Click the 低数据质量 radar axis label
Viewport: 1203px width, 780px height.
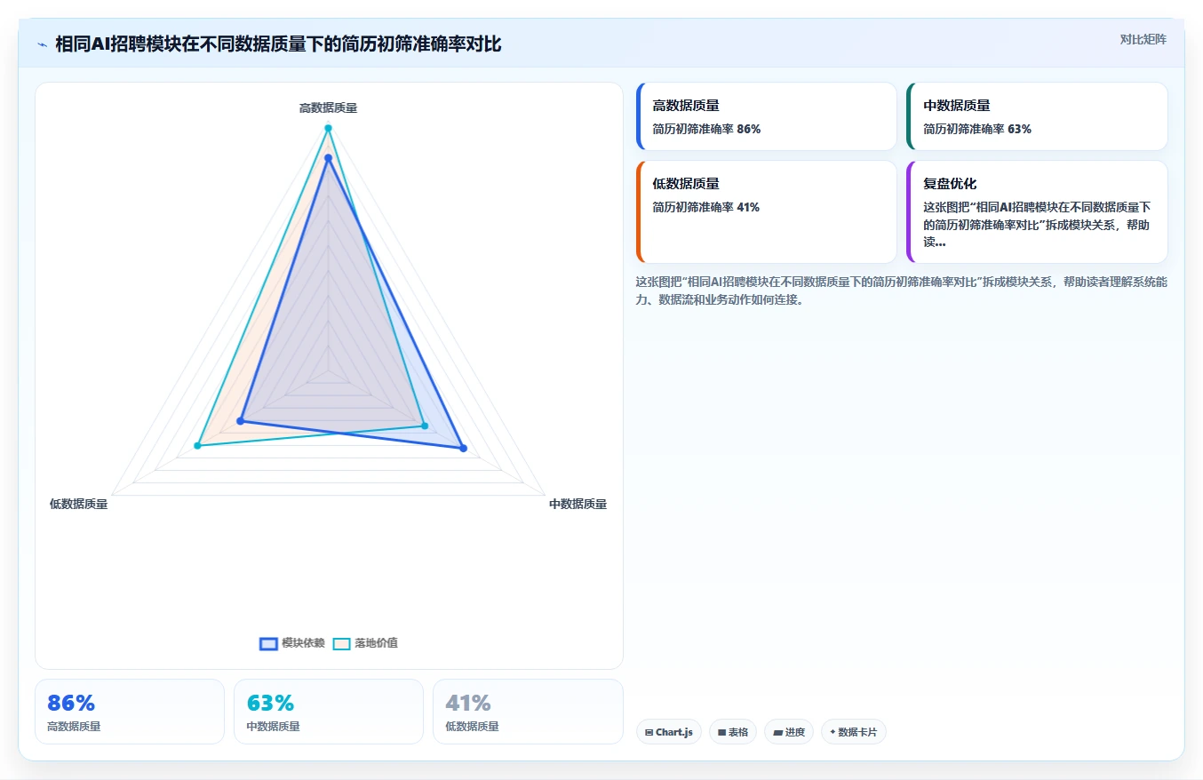pos(78,504)
